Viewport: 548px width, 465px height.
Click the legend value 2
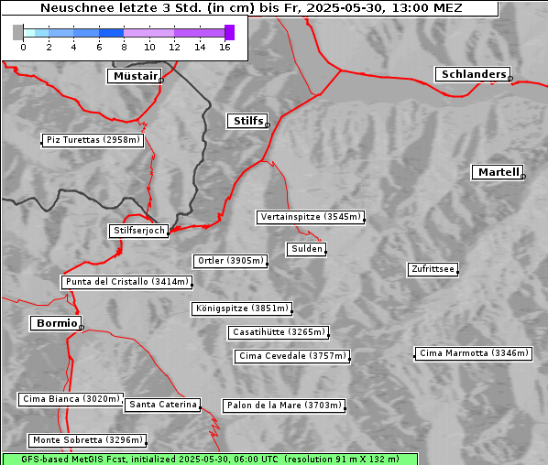[49, 47]
